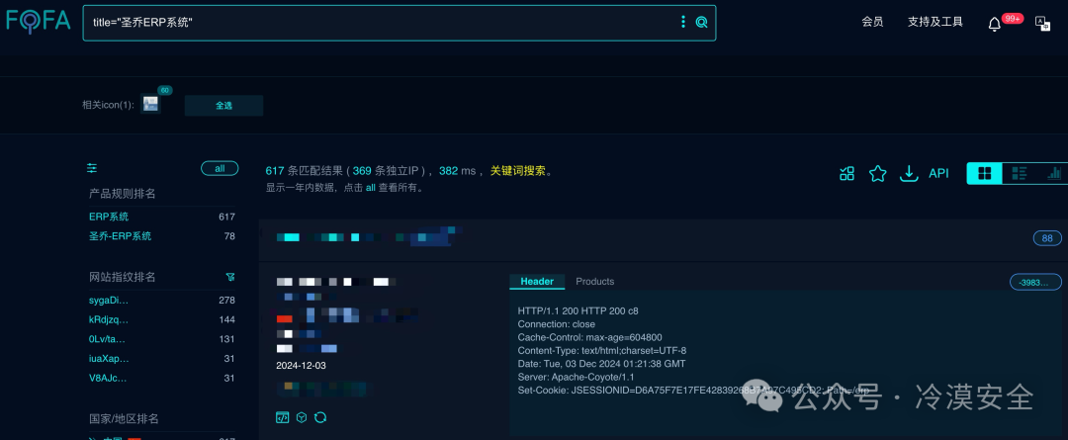Click the all filter pill

(x=220, y=168)
